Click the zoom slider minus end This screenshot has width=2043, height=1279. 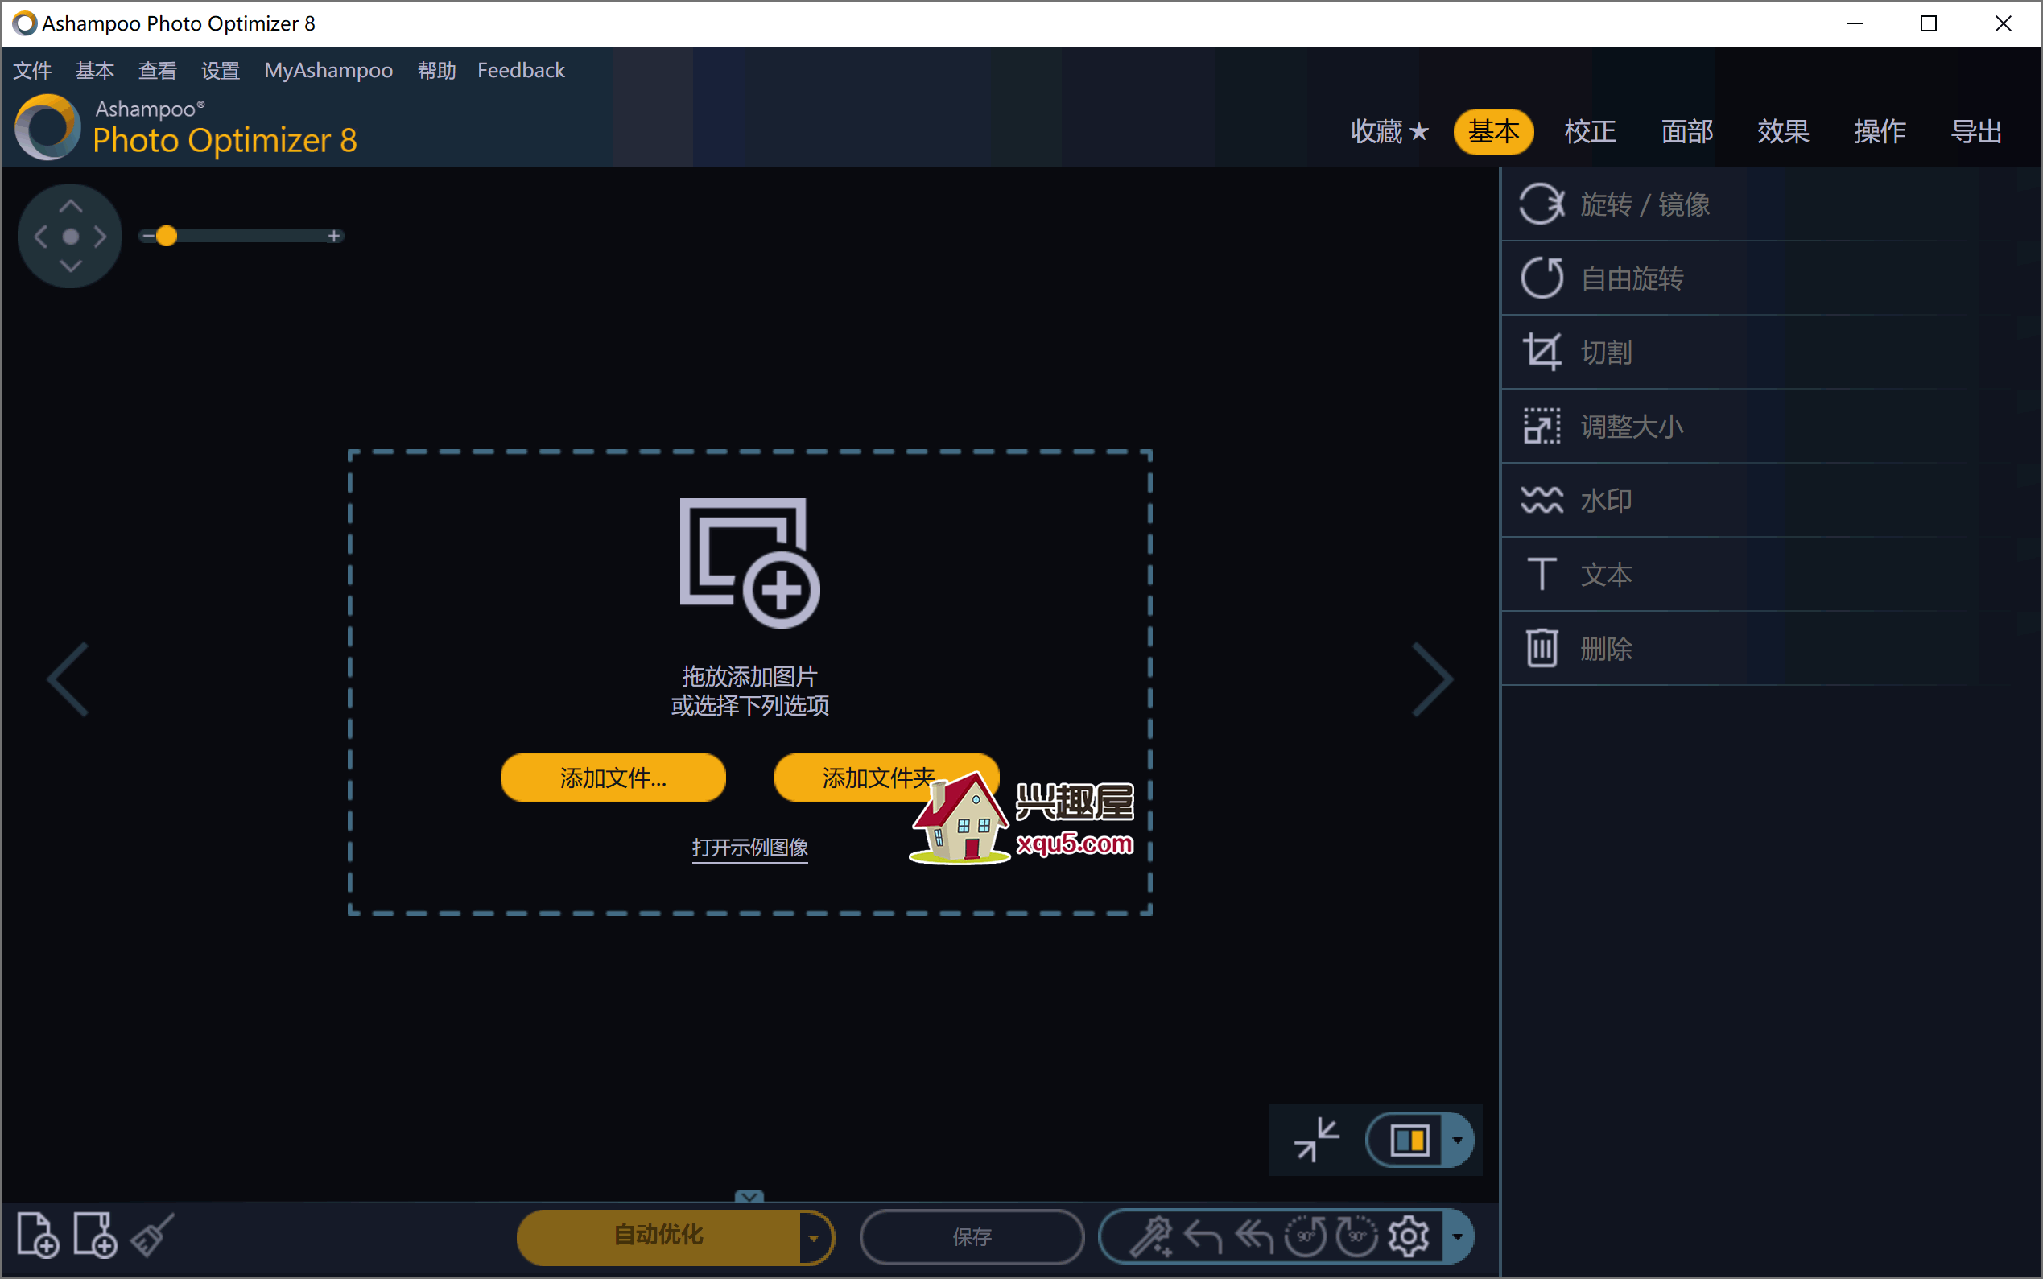147,236
